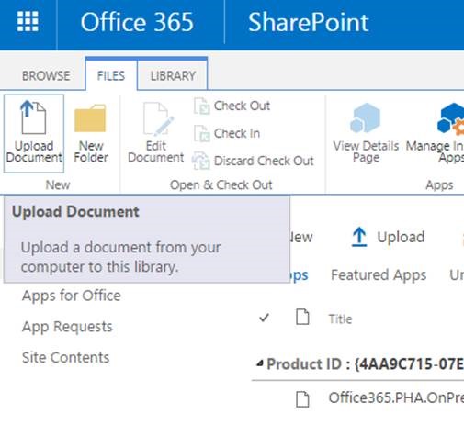This screenshot has height=436, width=464.
Task: Open Apps for Office in the sidebar
Action: click(x=72, y=296)
